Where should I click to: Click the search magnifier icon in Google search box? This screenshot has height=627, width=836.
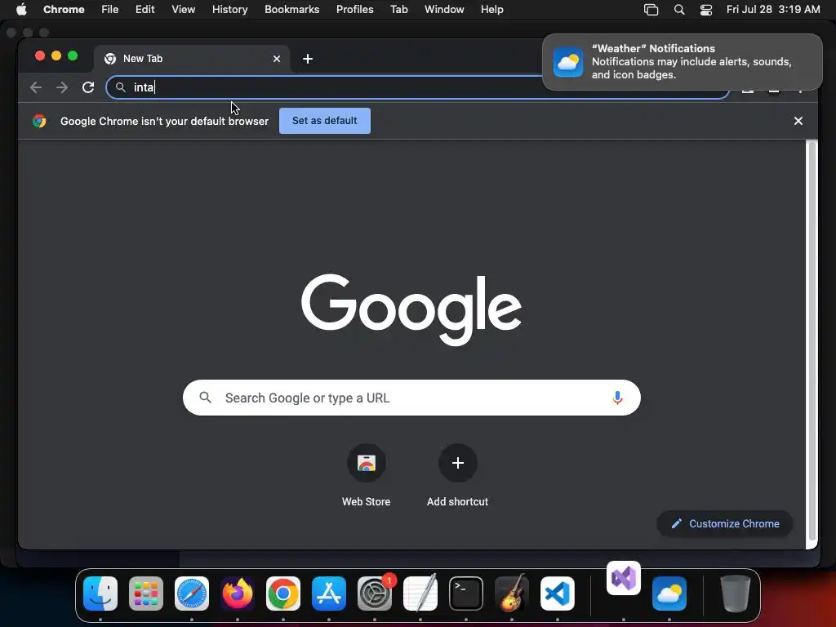(x=205, y=398)
